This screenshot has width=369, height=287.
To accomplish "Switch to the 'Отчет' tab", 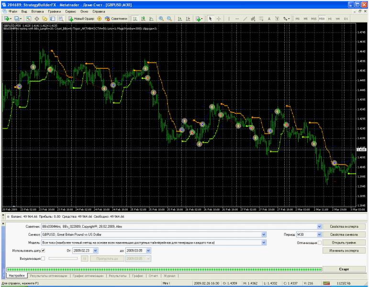I will [153, 276].
